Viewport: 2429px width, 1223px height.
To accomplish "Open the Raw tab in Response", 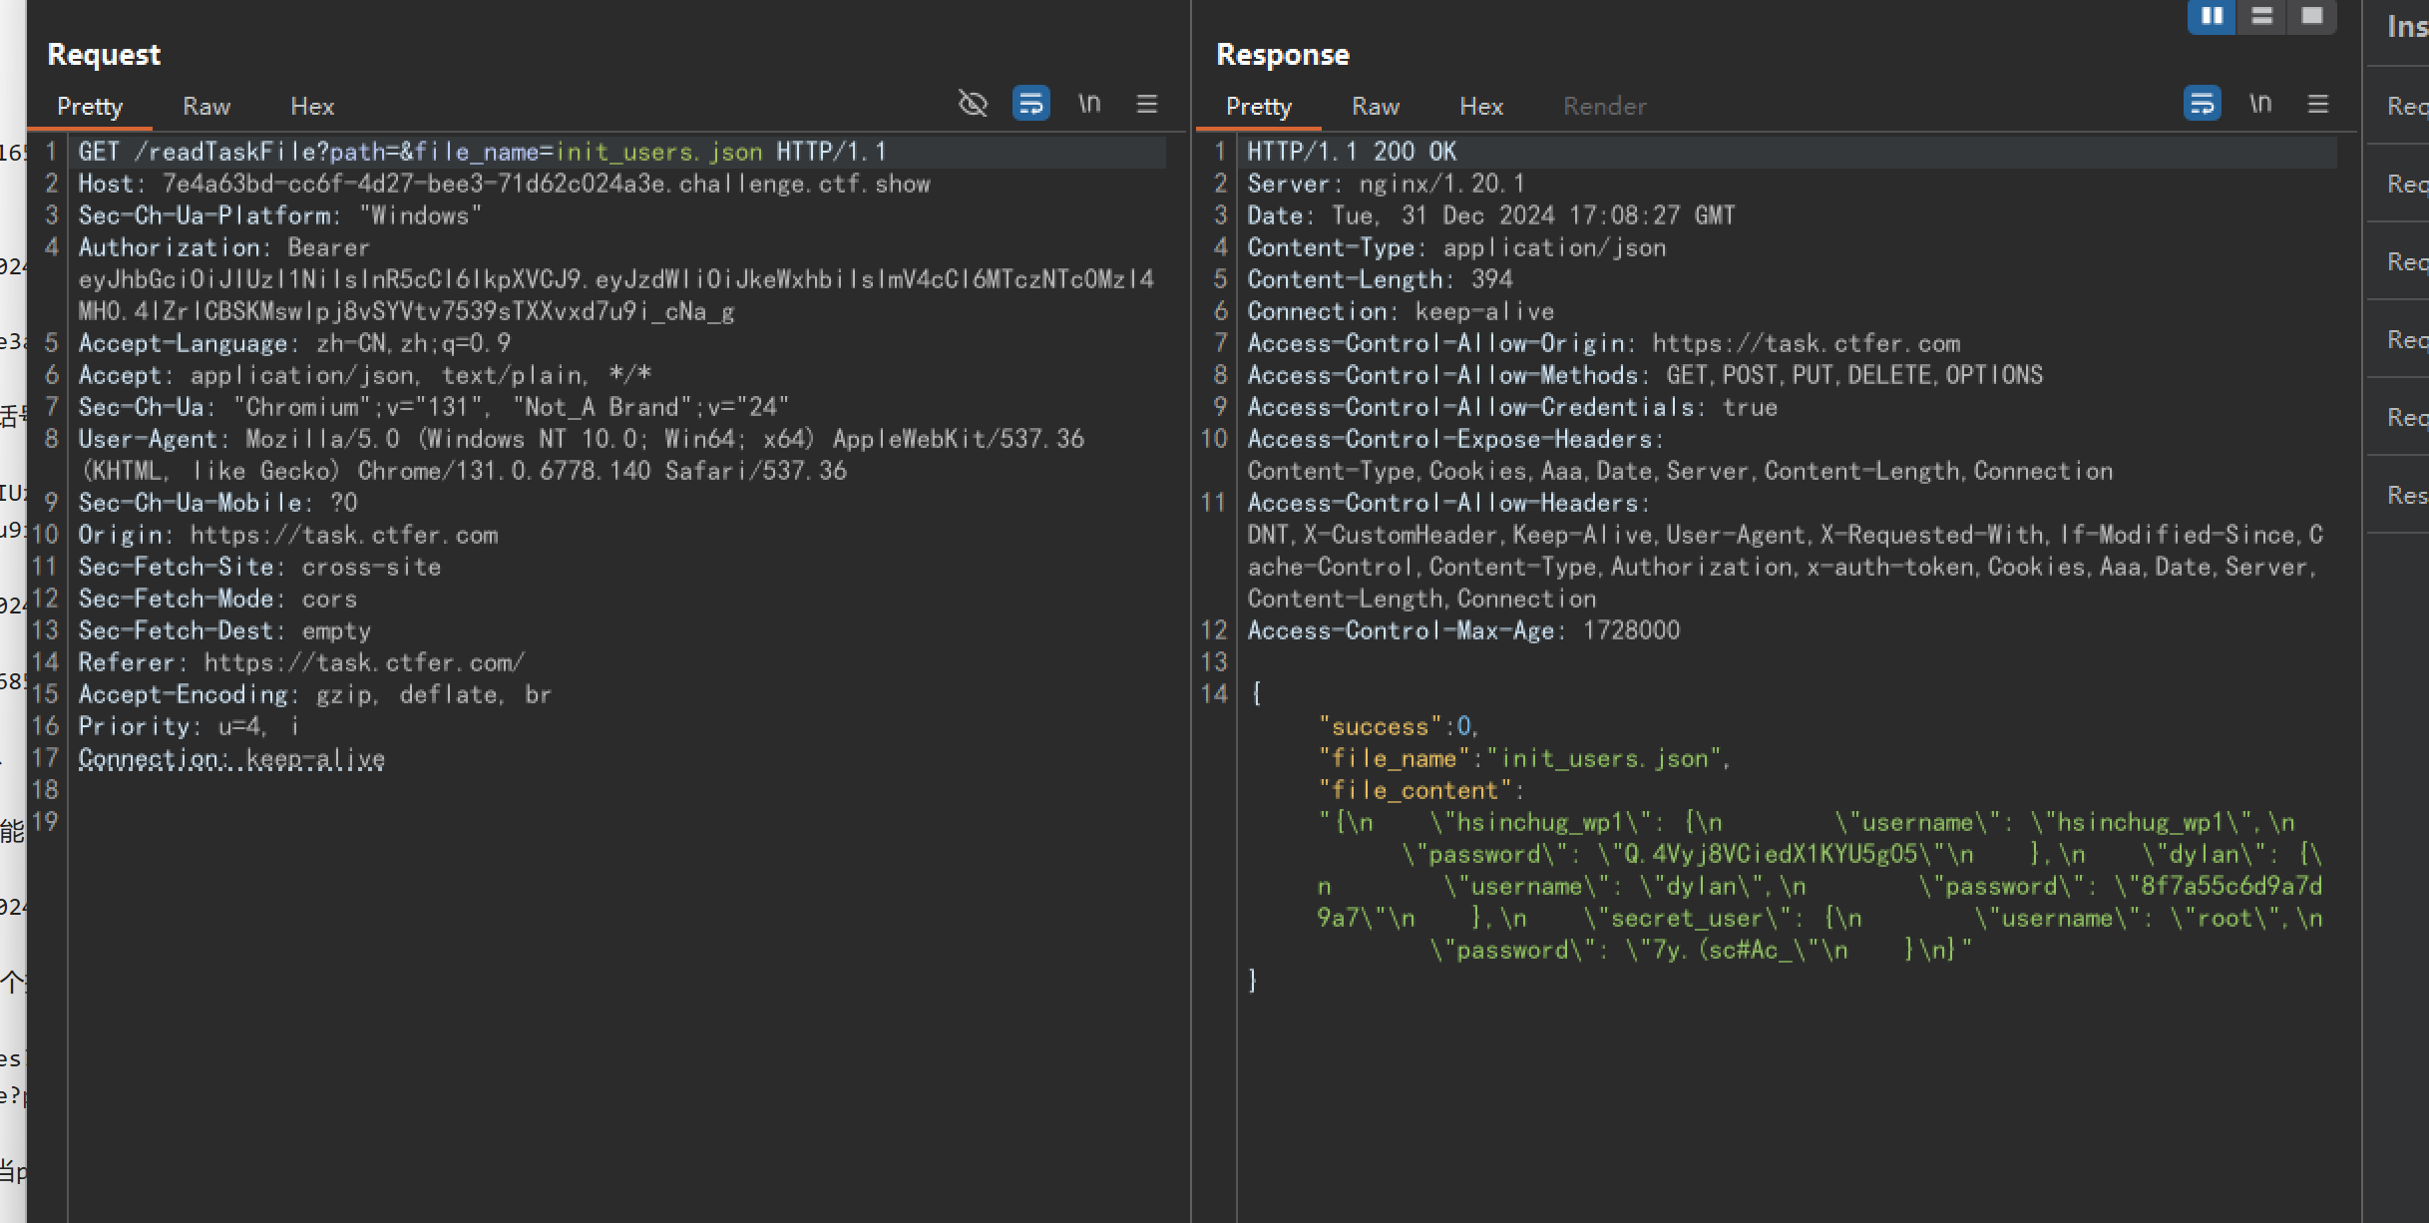I will pos(1376,107).
